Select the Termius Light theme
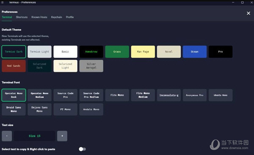254x155 pixels. [39, 52]
